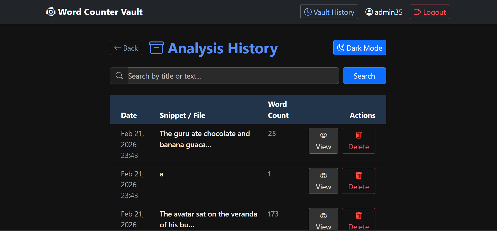497x231 pixels.
Task: Go back using the Back button
Action: tap(126, 48)
